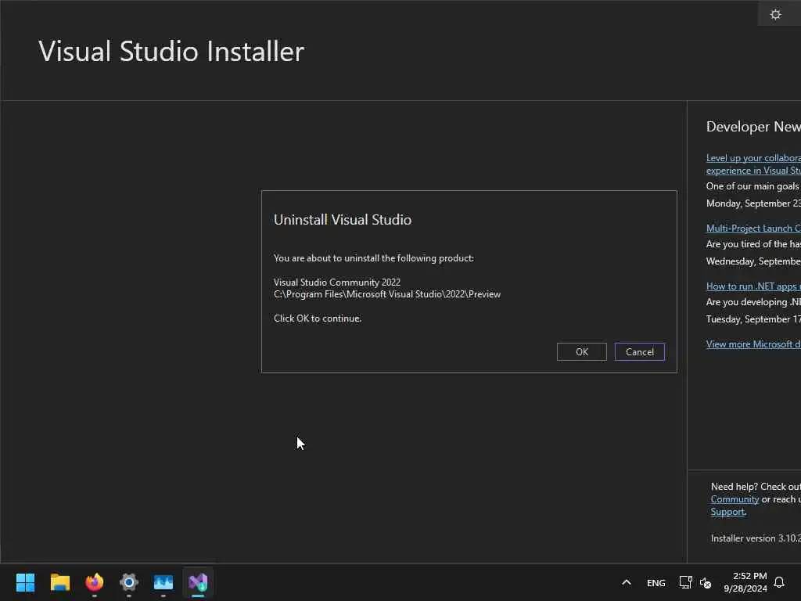Image resolution: width=801 pixels, height=601 pixels.
Task: Click the muted volume tray icon
Action: click(706, 582)
